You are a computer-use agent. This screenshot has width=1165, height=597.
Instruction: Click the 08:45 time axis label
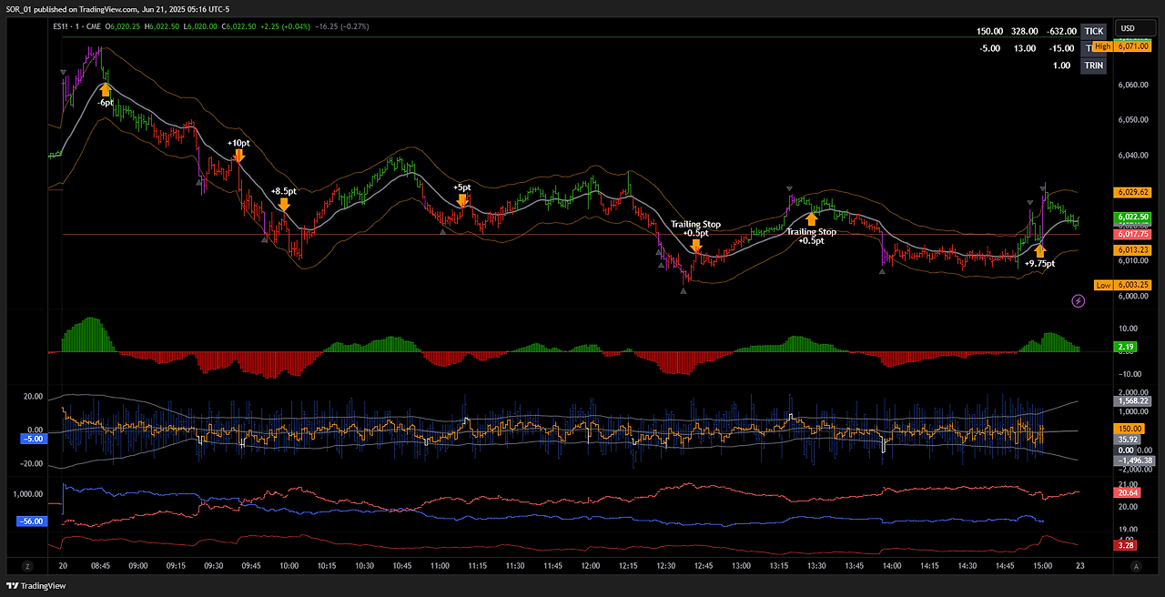point(100,566)
